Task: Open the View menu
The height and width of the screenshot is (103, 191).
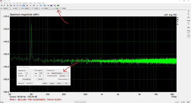Action: pos(14,3)
